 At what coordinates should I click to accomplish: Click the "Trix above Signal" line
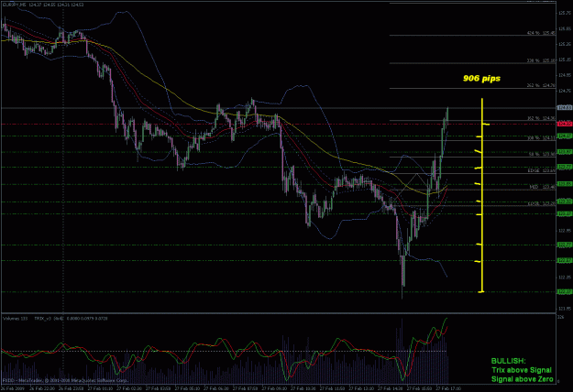[x=522, y=370]
